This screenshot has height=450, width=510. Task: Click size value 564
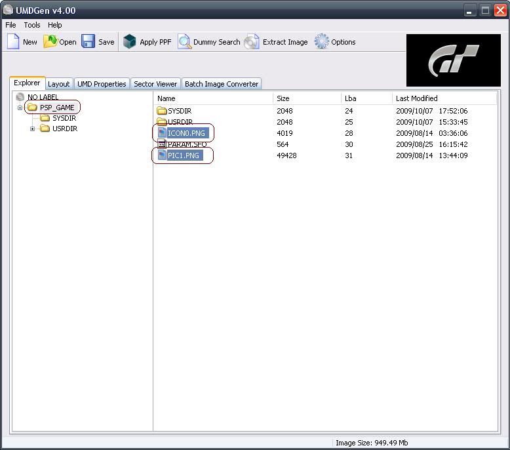(283, 144)
